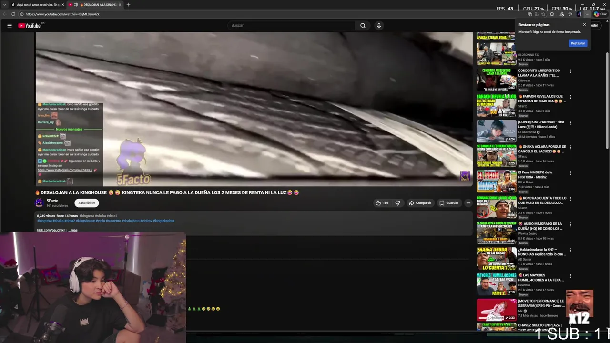Open options for KIM CHAEWON cover video

570,123
